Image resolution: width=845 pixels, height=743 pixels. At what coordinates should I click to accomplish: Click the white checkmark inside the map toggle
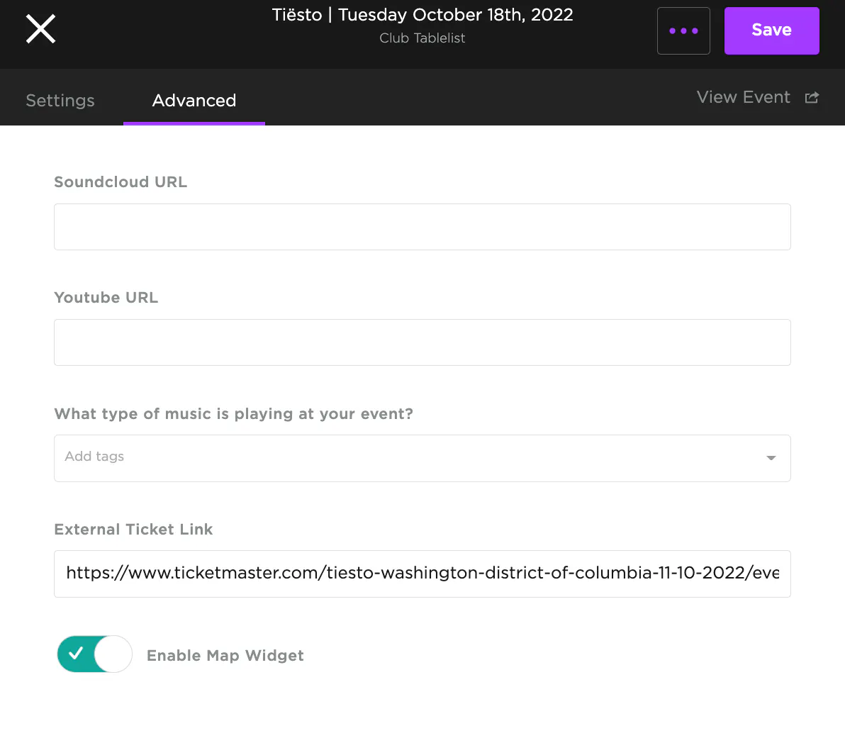click(76, 654)
